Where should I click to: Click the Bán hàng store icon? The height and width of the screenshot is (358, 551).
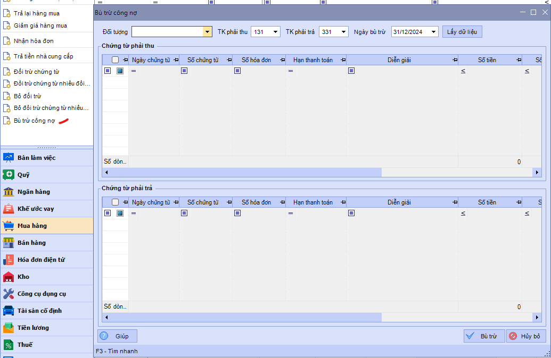tap(9, 243)
